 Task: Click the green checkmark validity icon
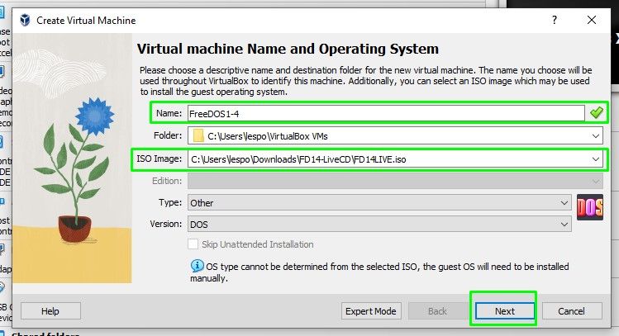pyautogui.click(x=596, y=113)
